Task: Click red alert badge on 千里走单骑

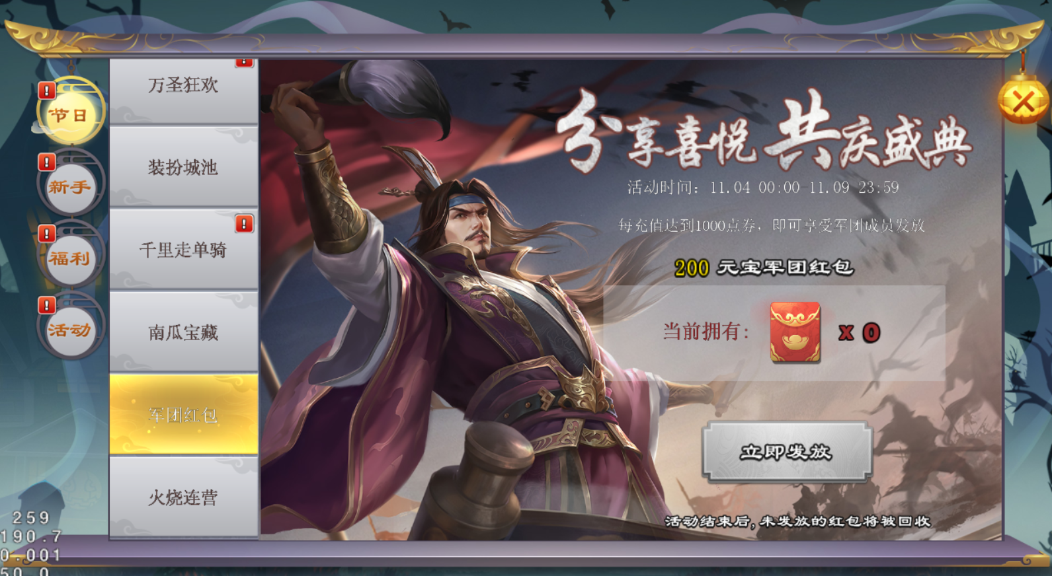Action: (244, 224)
